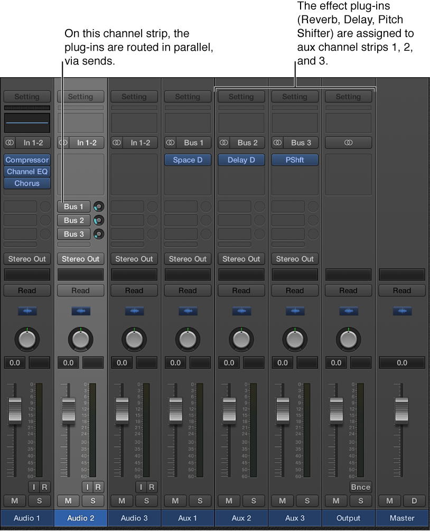Click the waveform icon on the Master strip
This screenshot has height=531, width=430.
tap(401, 311)
